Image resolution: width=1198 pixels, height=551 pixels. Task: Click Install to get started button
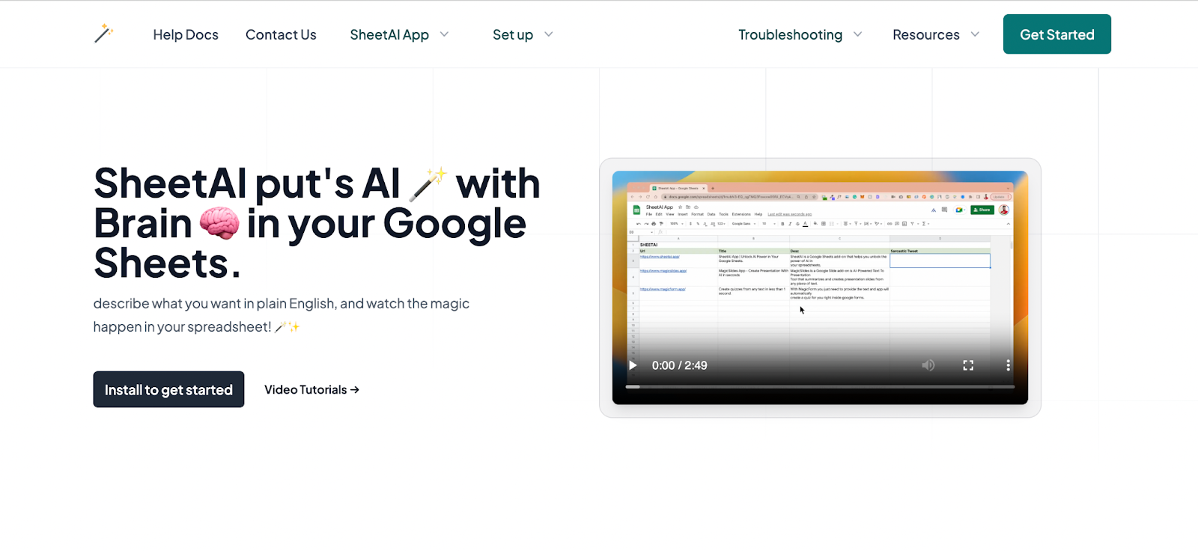click(168, 389)
